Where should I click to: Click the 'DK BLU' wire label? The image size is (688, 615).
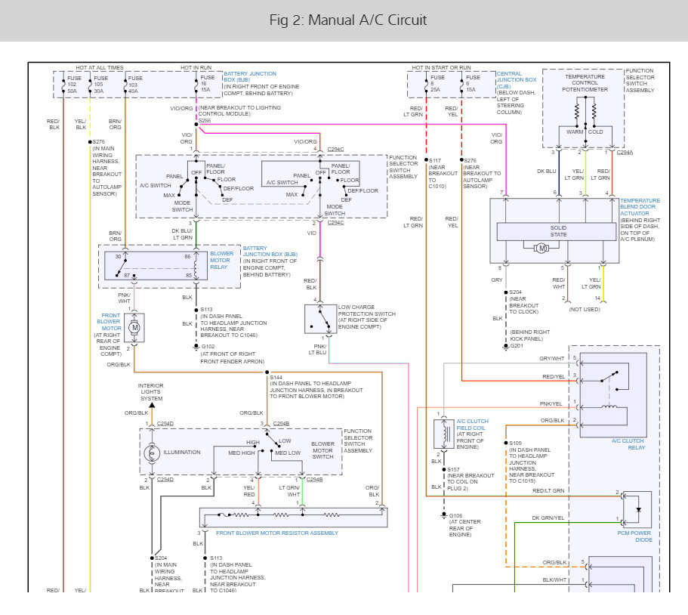pos(546,172)
